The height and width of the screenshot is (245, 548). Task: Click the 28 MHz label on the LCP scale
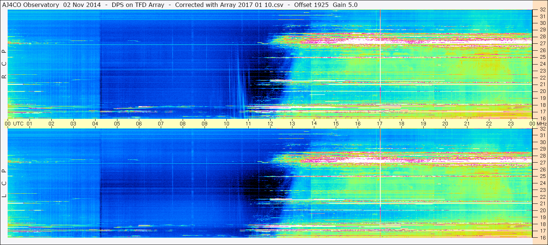542,156
